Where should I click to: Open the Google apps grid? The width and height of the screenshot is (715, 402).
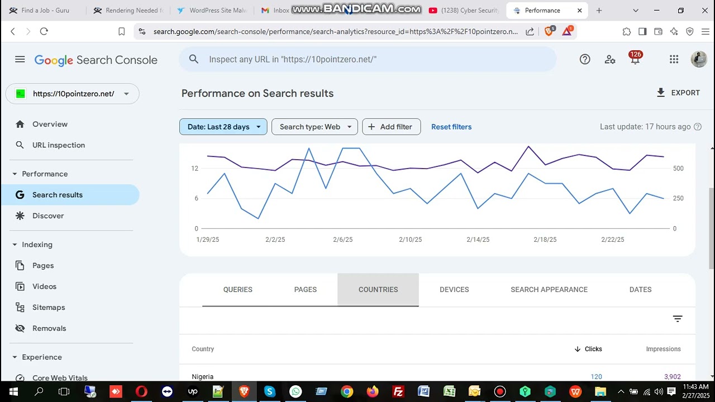tap(674, 59)
